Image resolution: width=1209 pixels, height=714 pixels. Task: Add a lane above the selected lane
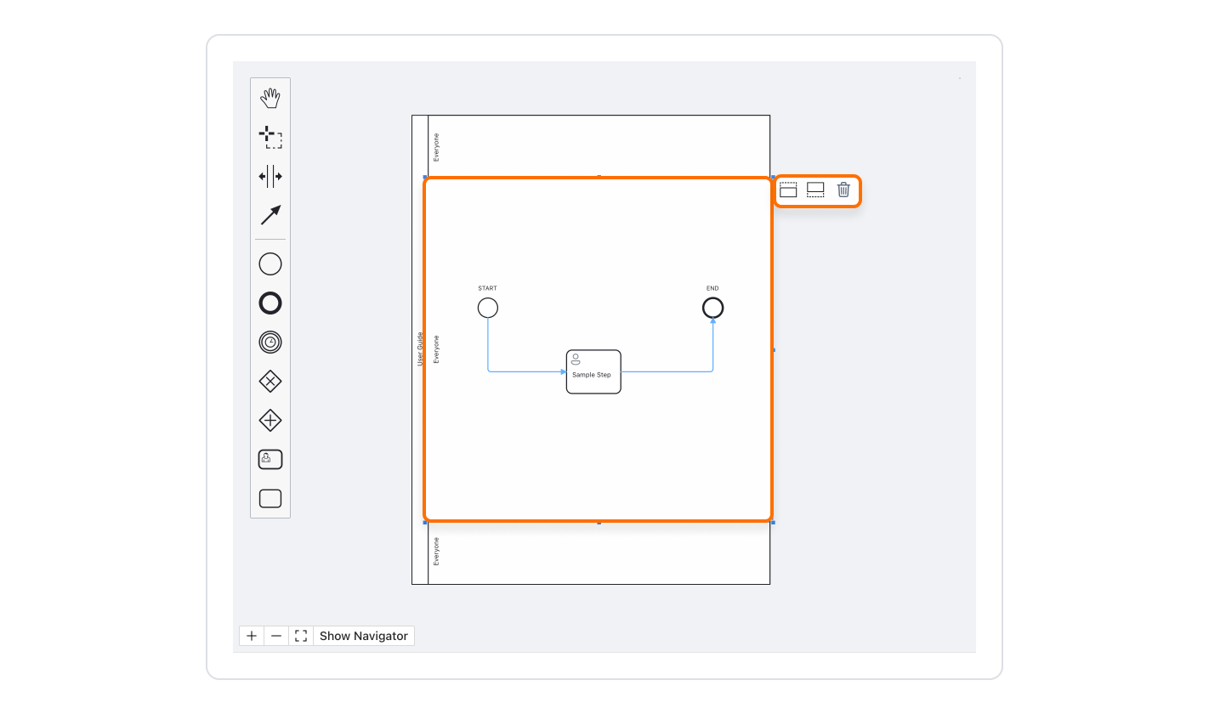pyautogui.click(x=788, y=190)
